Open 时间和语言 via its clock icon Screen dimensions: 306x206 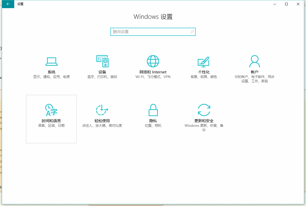[51, 110]
